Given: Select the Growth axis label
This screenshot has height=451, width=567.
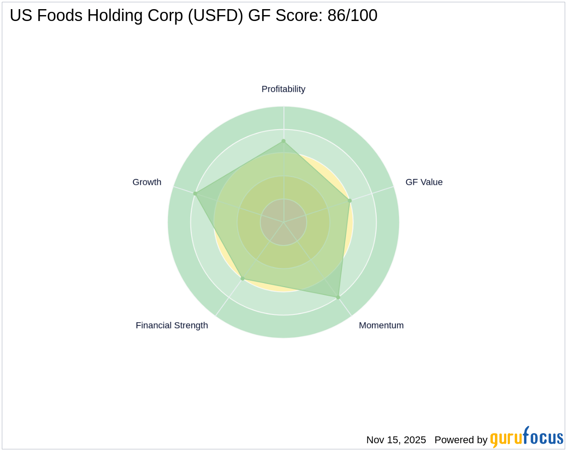Looking at the screenshot, I should [147, 182].
